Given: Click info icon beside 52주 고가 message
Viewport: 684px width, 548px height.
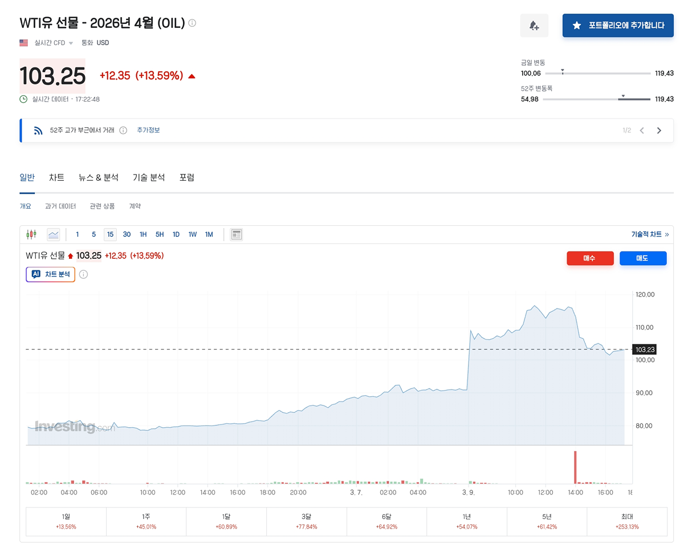Looking at the screenshot, I should point(123,131).
